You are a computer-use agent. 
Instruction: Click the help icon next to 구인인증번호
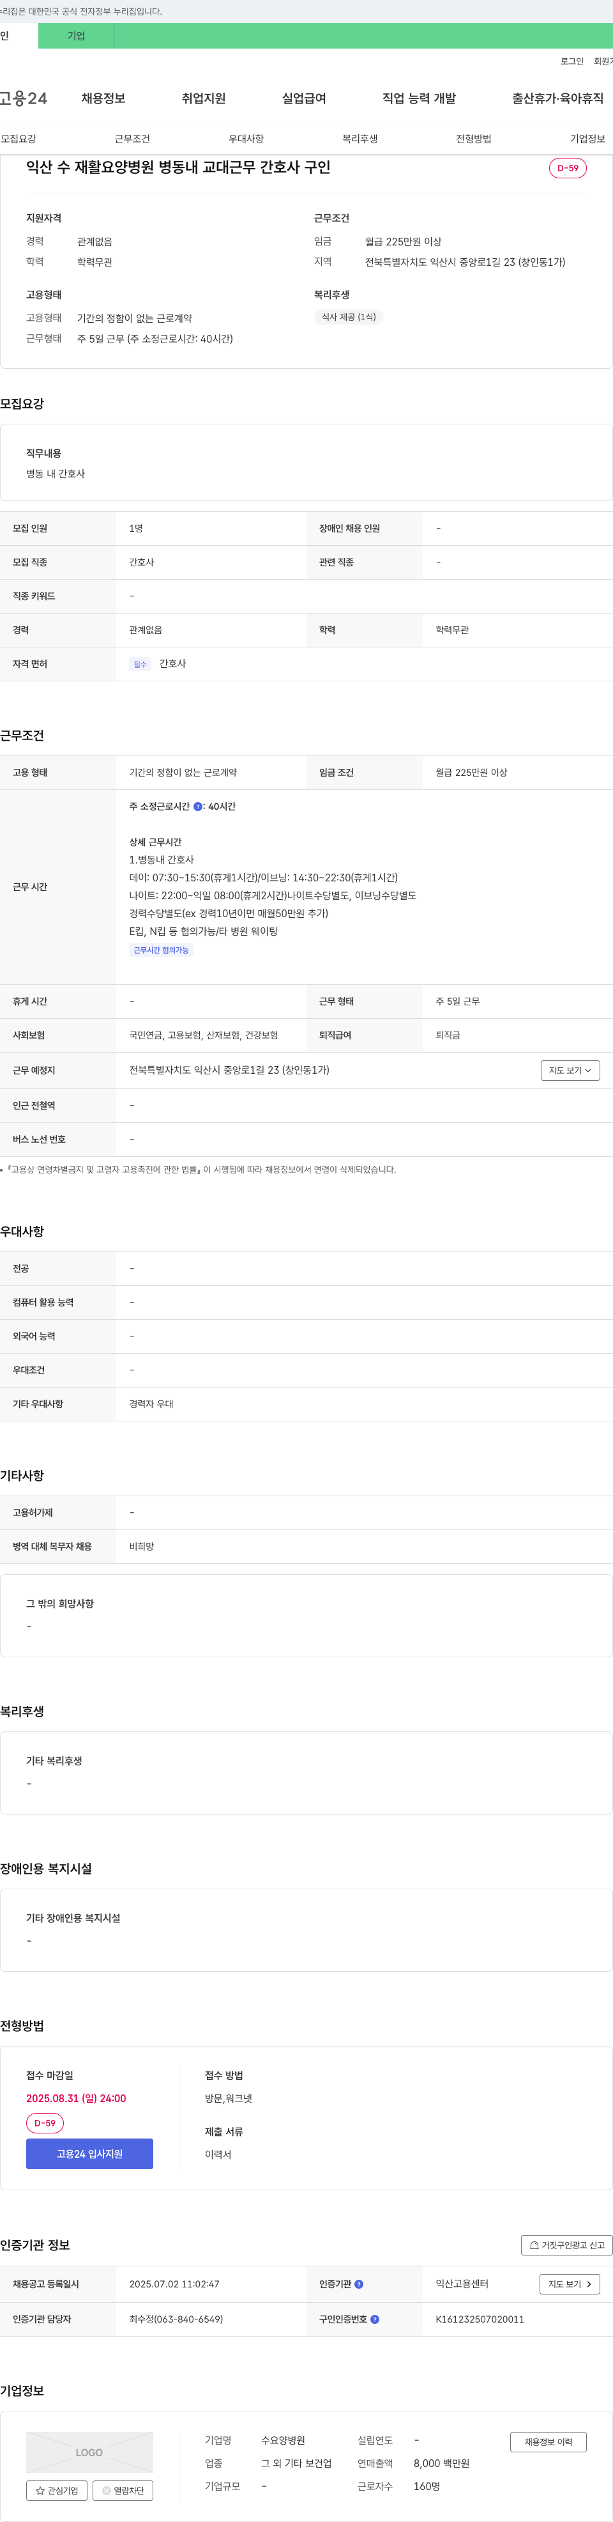[374, 2319]
